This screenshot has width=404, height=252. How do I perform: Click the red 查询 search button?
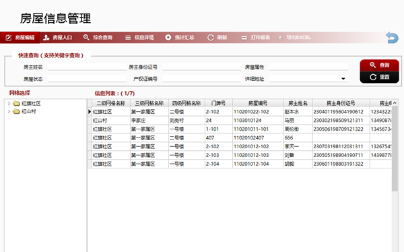click(x=379, y=65)
